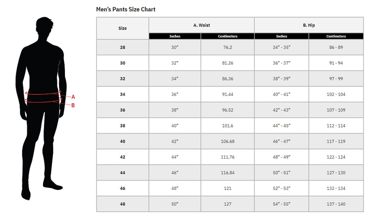Select the B. Hip column header

(308, 25)
